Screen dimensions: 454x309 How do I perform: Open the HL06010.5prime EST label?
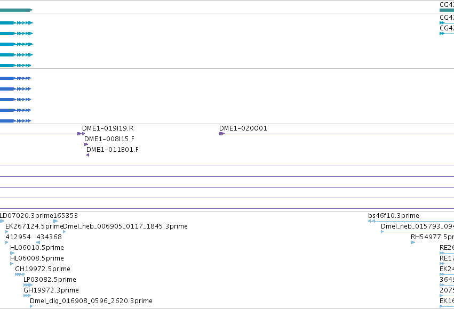(37, 248)
